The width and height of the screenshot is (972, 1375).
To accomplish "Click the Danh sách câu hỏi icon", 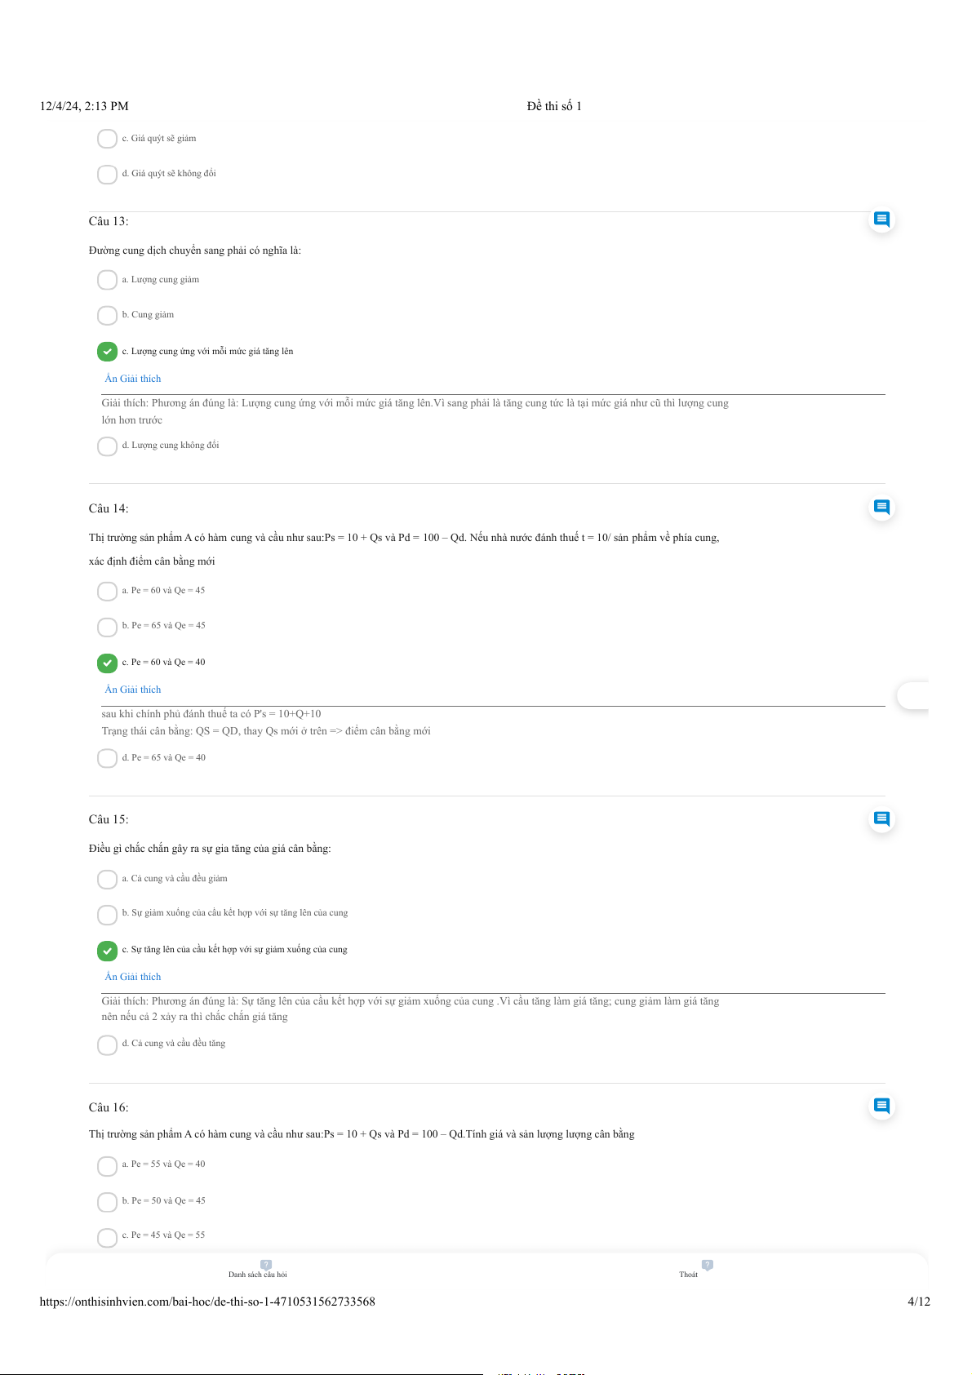I will pos(266,1265).
